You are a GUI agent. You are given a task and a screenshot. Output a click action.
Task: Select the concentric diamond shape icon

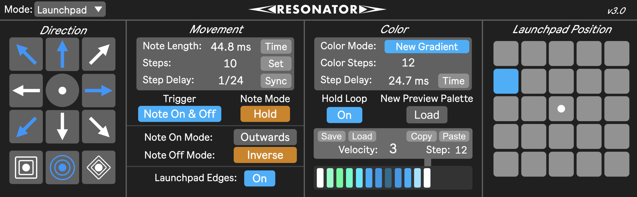tap(99, 168)
